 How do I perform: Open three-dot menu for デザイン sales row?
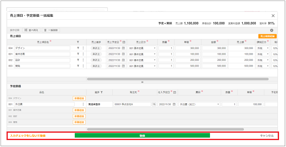tap(83, 48)
